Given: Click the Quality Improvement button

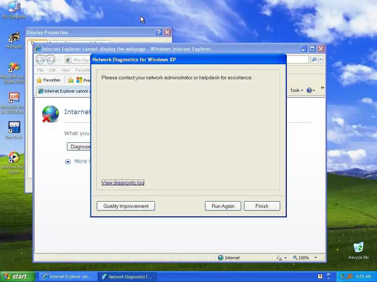Looking at the screenshot, I should pyautogui.click(x=126, y=206).
